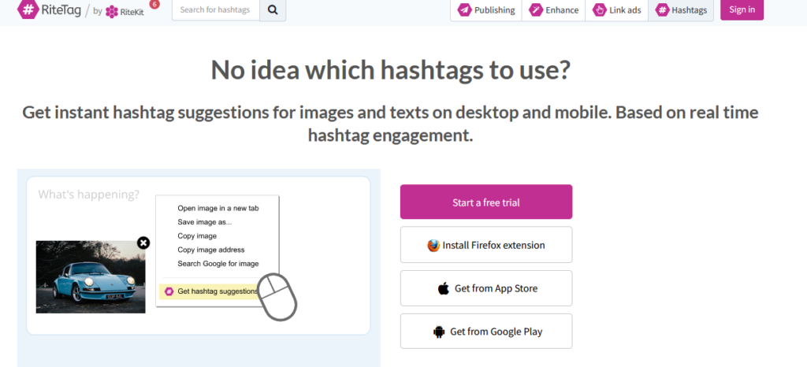Click the Enhance magic wand icon
The width and height of the screenshot is (807, 367).
[x=536, y=9]
